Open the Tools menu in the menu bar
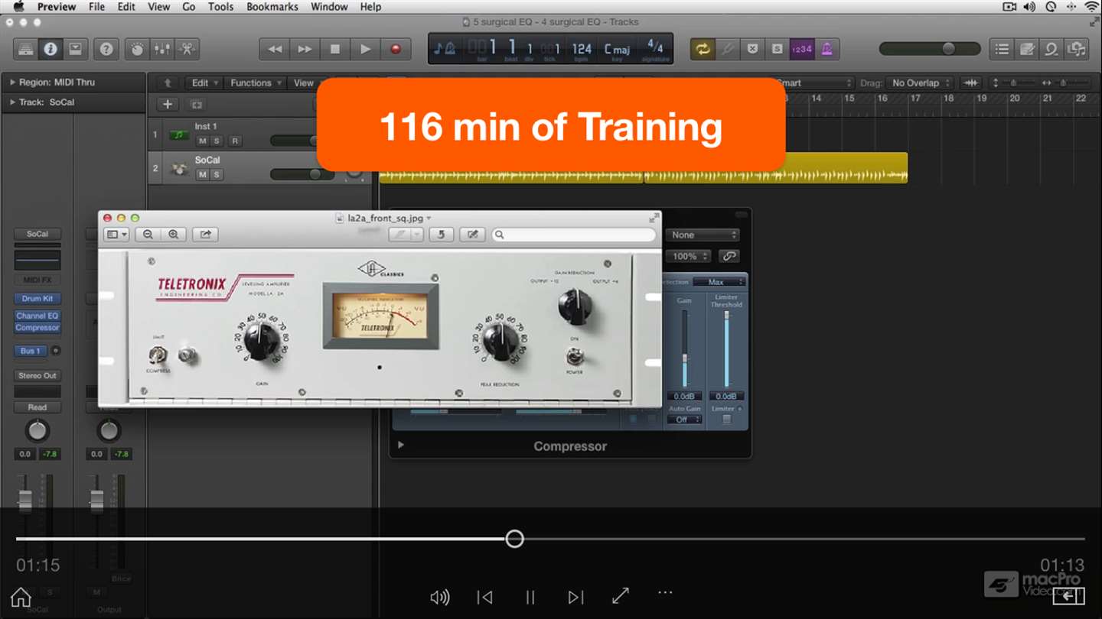The image size is (1102, 619). coord(220,7)
